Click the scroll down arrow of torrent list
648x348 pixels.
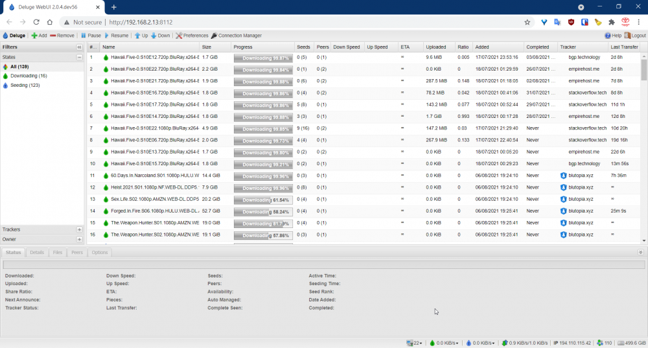tap(644, 240)
